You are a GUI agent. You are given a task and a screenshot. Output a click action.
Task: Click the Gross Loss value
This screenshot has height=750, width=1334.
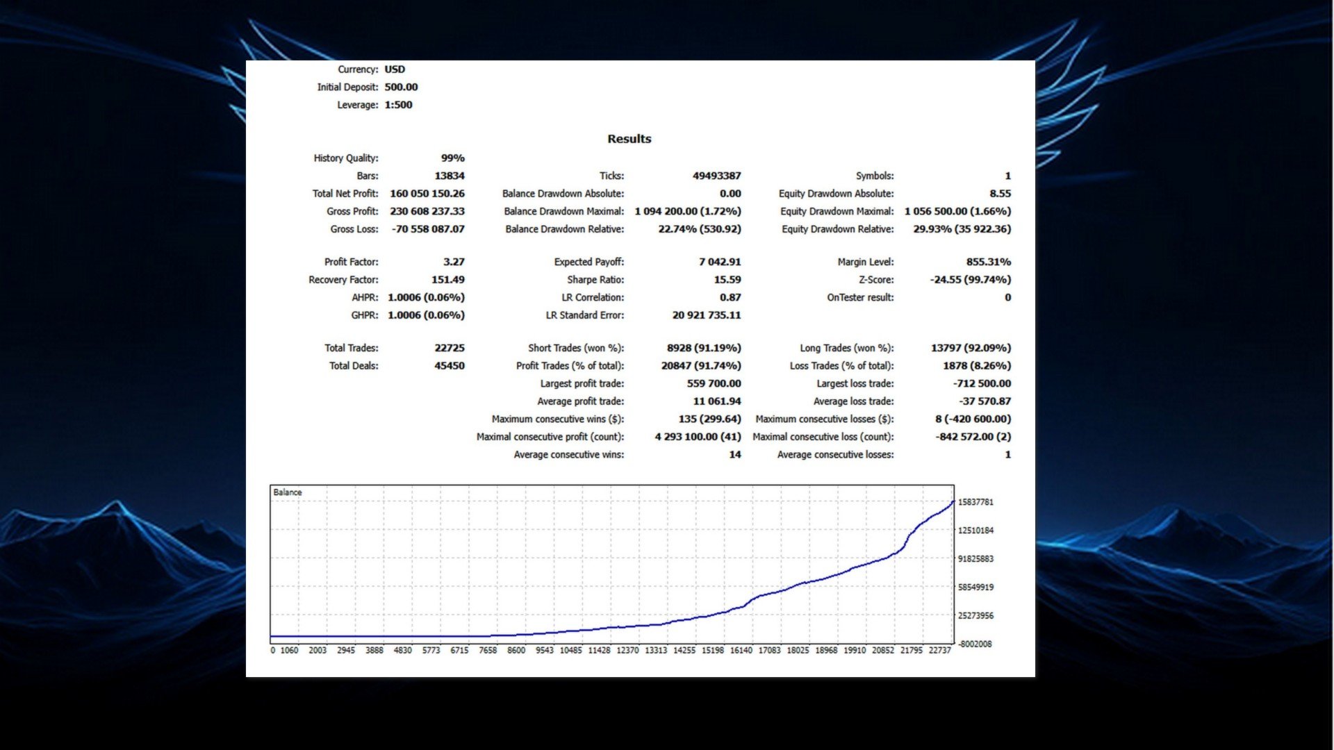[427, 229]
